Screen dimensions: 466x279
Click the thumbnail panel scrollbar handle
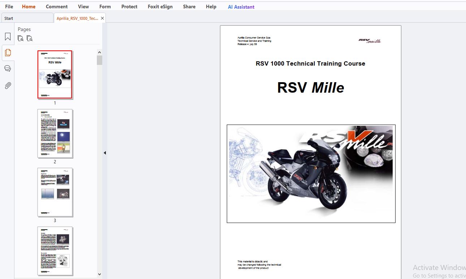pyautogui.click(x=100, y=60)
